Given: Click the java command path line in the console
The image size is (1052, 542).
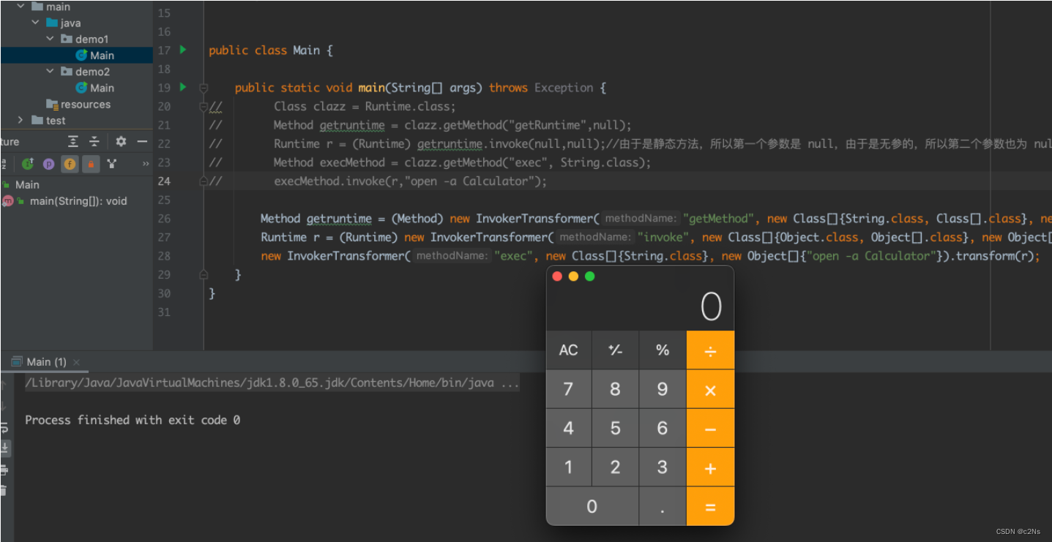Looking at the screenshot, I should pos(272,383).
